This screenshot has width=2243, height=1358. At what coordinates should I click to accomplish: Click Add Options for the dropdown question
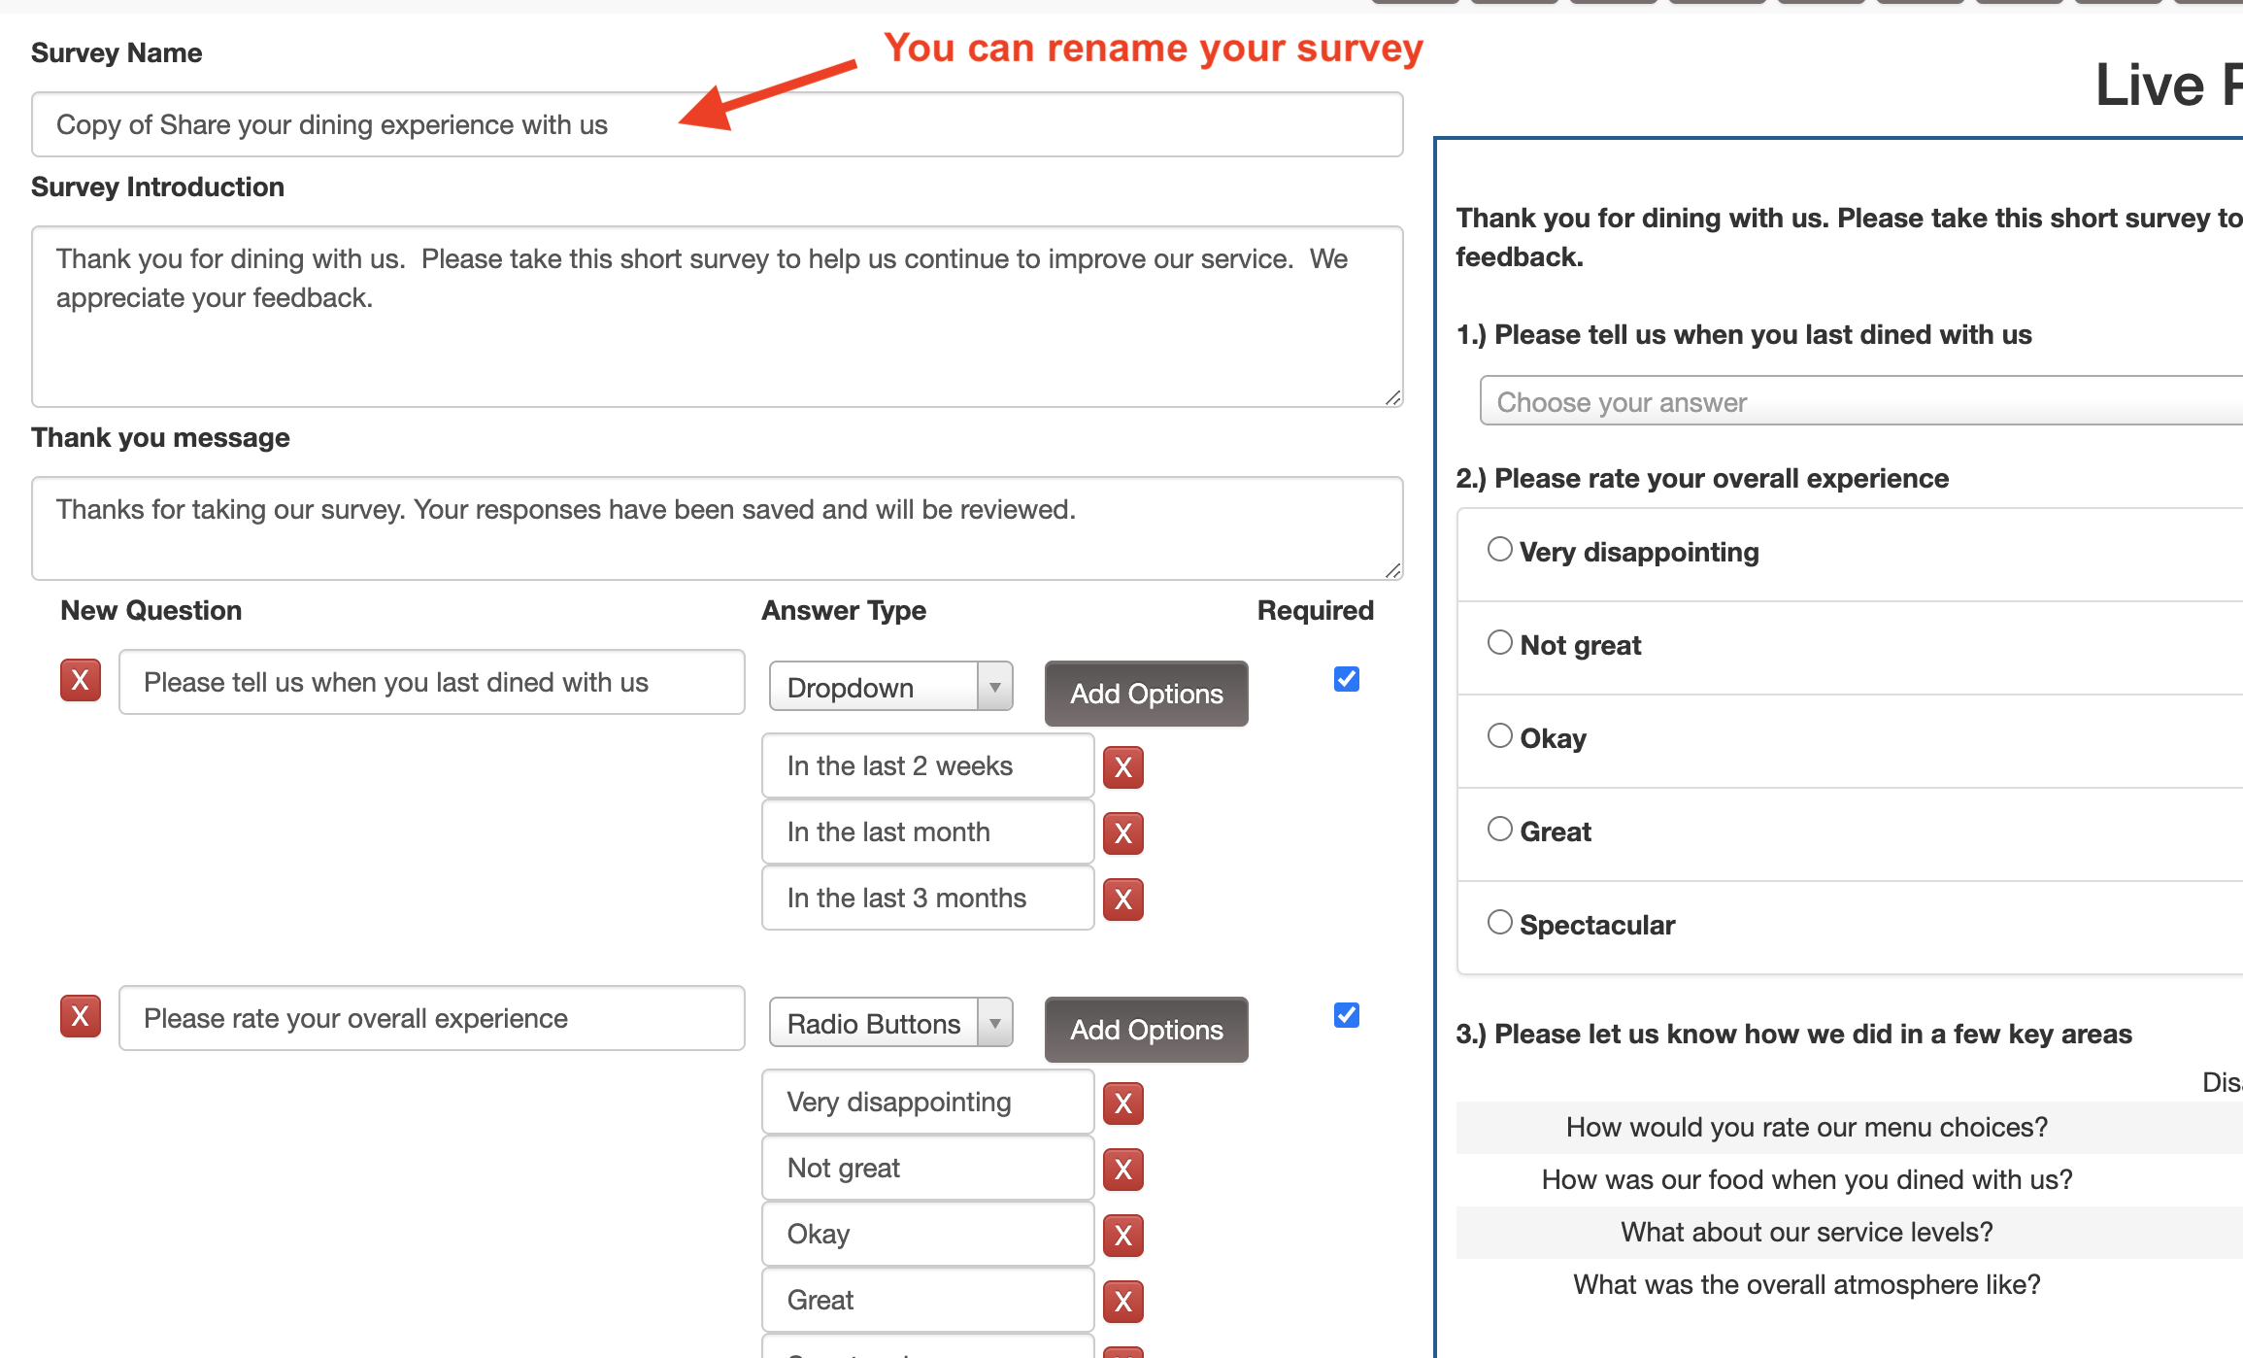click(x=1146, y=694)
